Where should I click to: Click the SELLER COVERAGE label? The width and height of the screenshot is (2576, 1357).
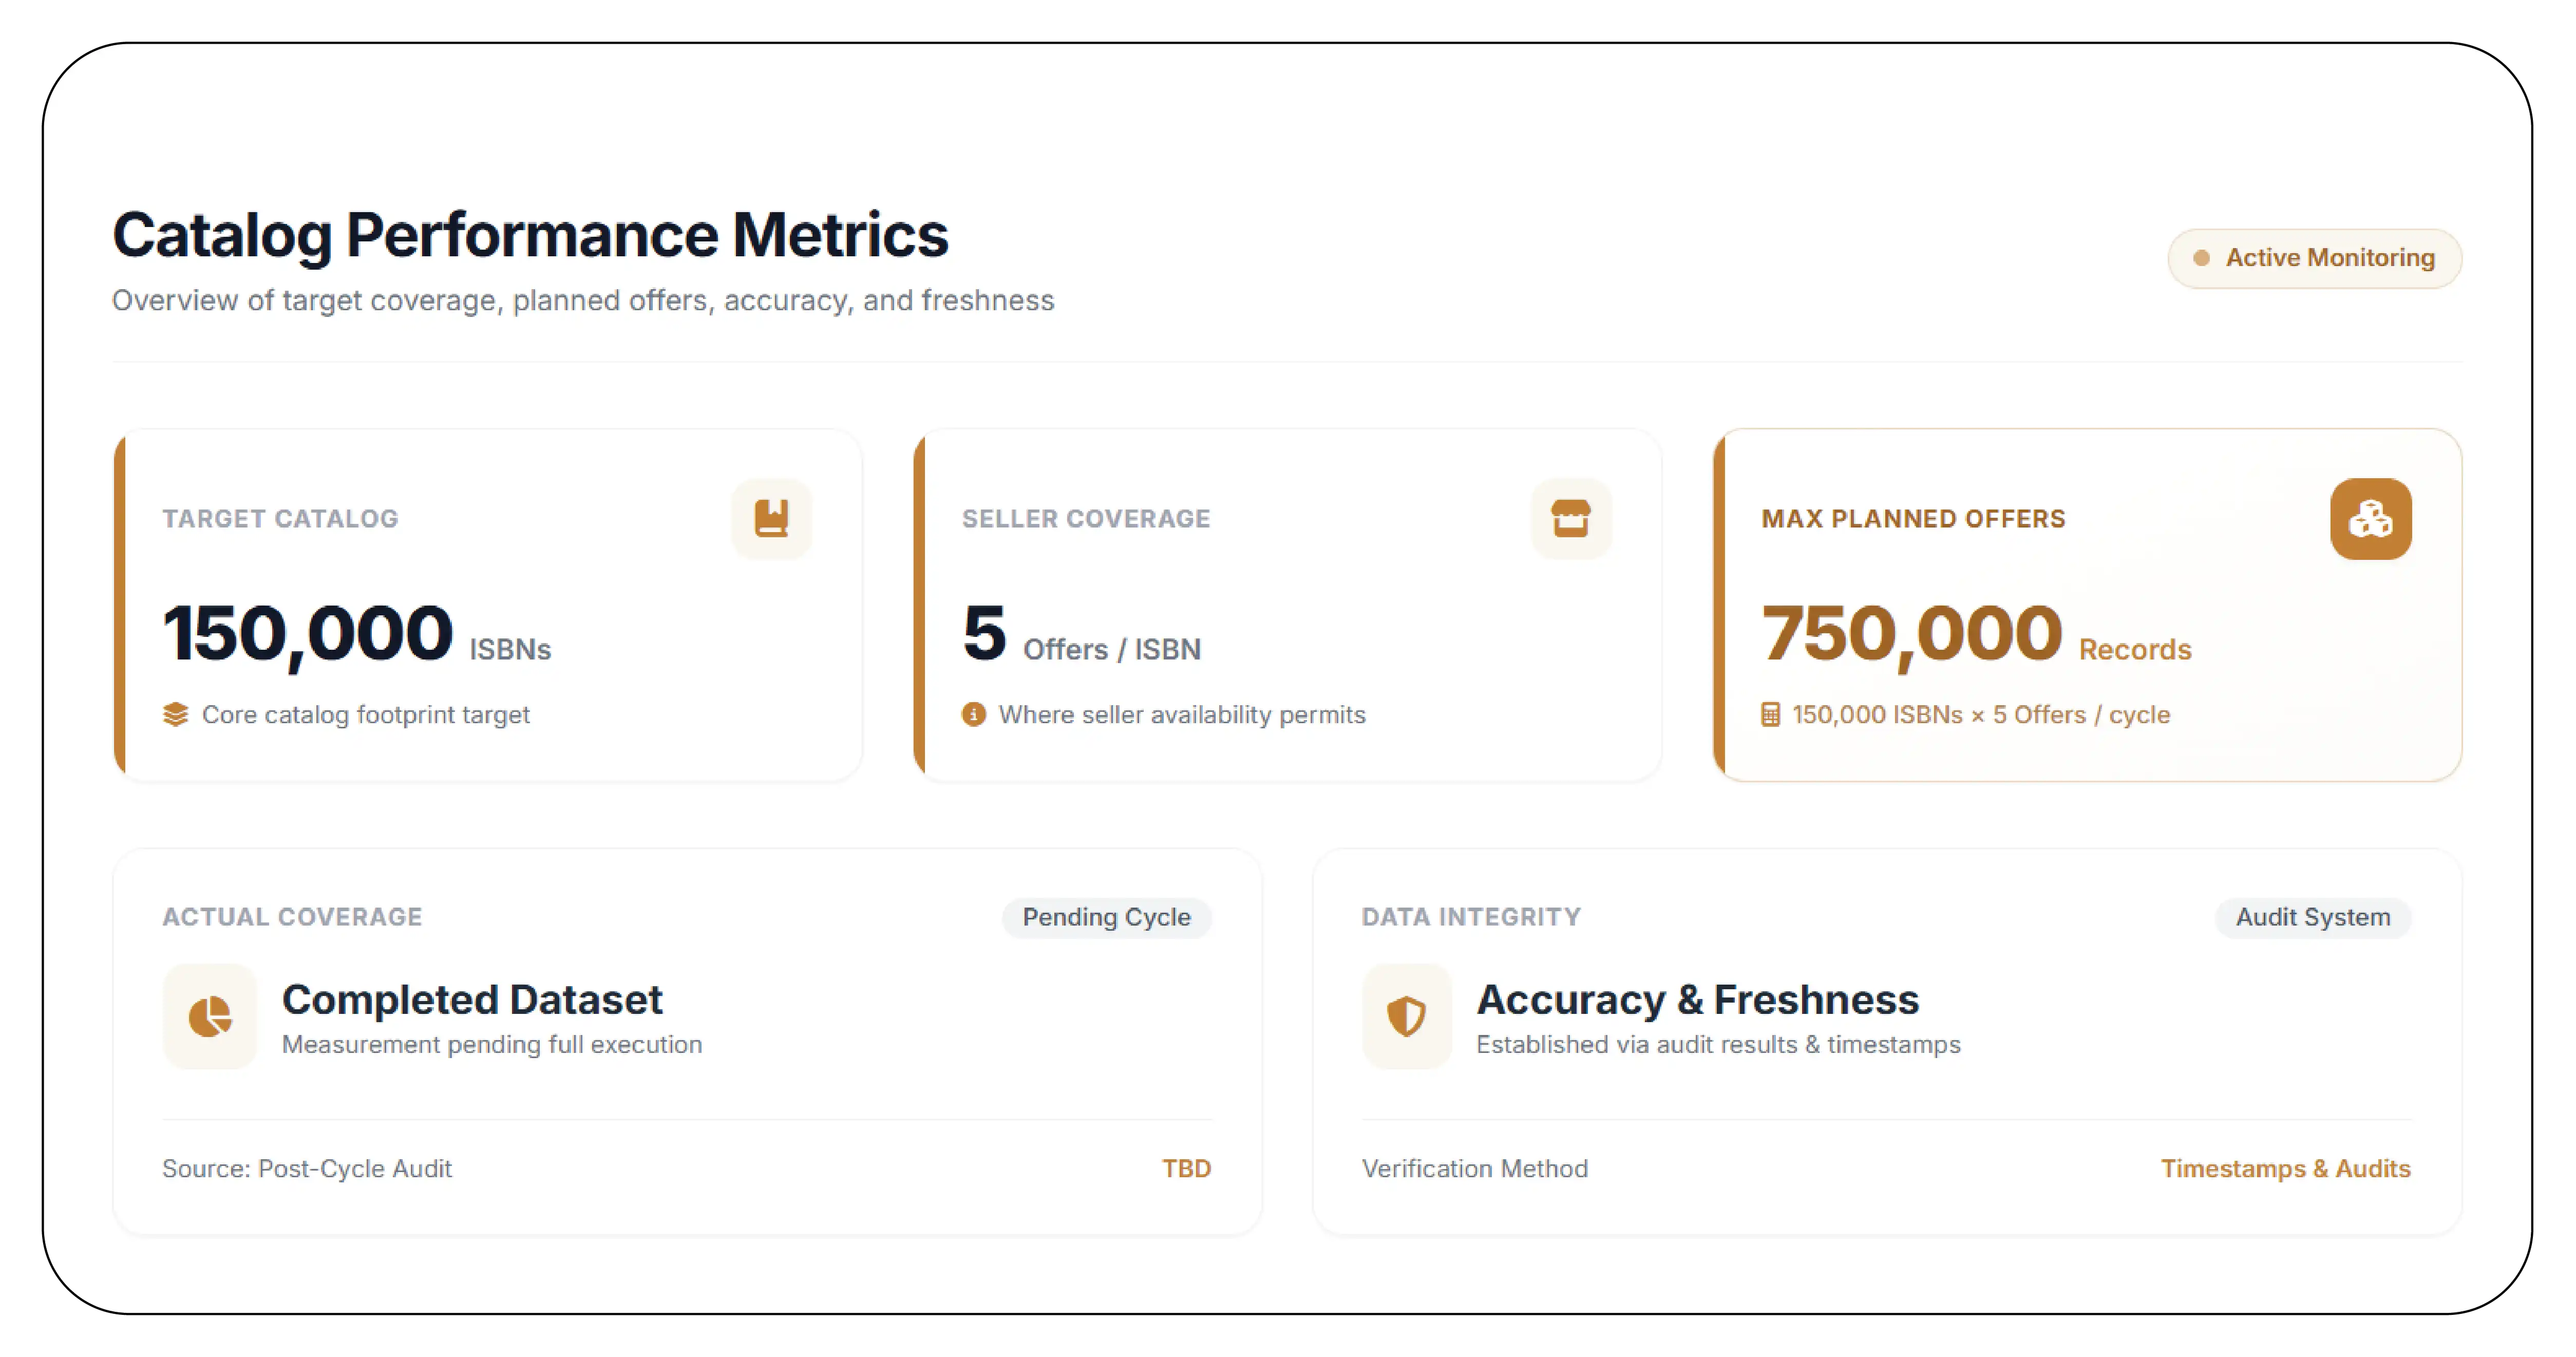[x=1086, y=518]
